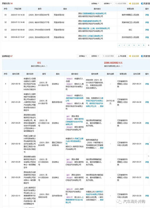
Task: Click the help icon next to 身份为原告/上诉人
Action: point(47,66)
